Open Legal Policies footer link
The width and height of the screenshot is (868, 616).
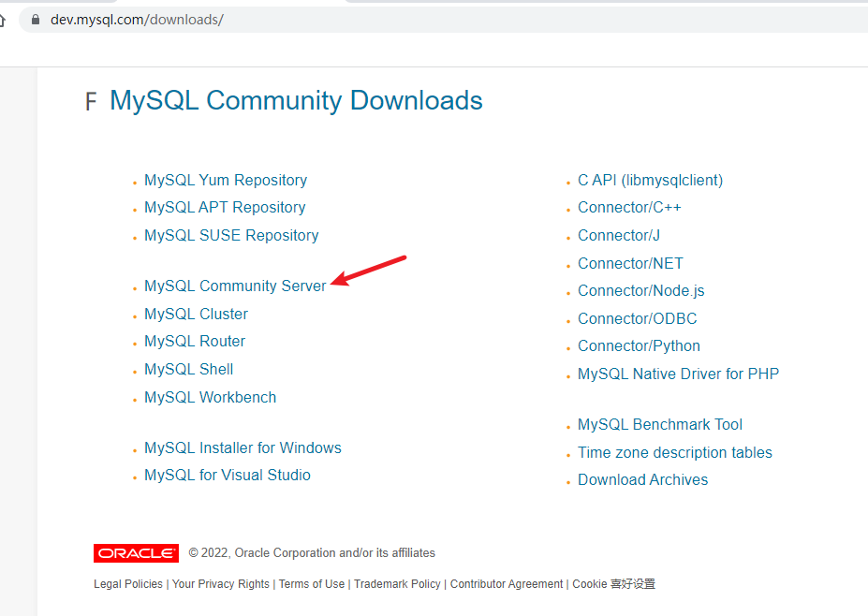point(128,584)
